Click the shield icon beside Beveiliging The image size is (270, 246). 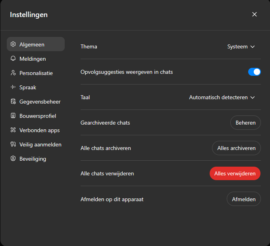click(13, 158)
